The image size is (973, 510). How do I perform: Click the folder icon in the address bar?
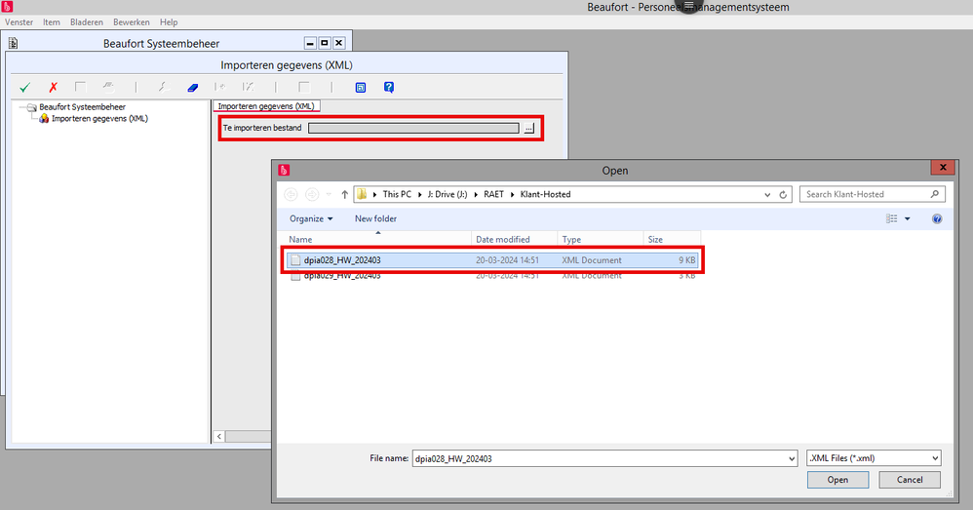(362, 194)
